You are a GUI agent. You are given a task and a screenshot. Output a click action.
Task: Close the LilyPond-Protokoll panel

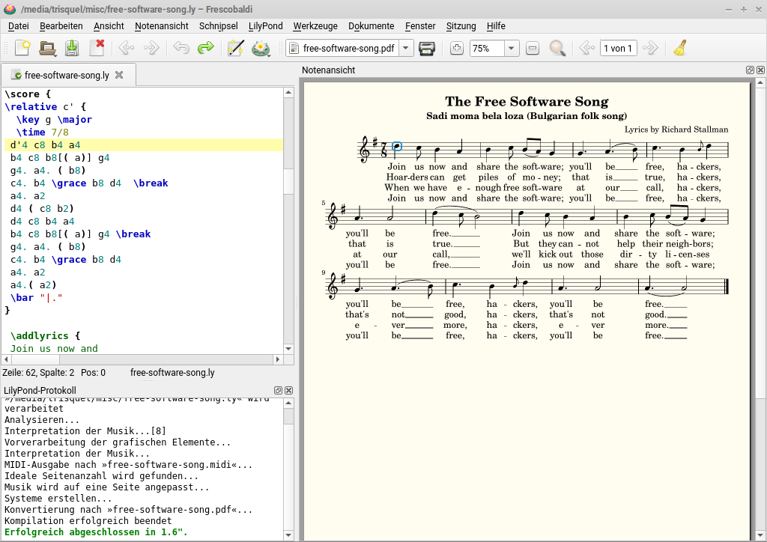click(288, 390)
